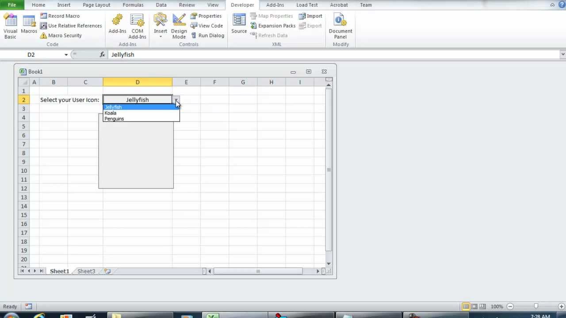Start Record Macro
The image size is (566, 318).
coord(60,16)
